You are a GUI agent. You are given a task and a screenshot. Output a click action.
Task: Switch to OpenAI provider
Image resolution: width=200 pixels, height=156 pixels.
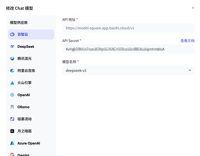pyautogui.click(x=31, y=95)
